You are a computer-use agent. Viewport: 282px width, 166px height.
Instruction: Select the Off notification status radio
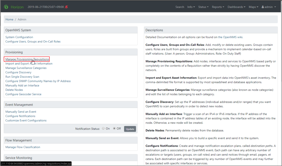click(x=114, y=128)
